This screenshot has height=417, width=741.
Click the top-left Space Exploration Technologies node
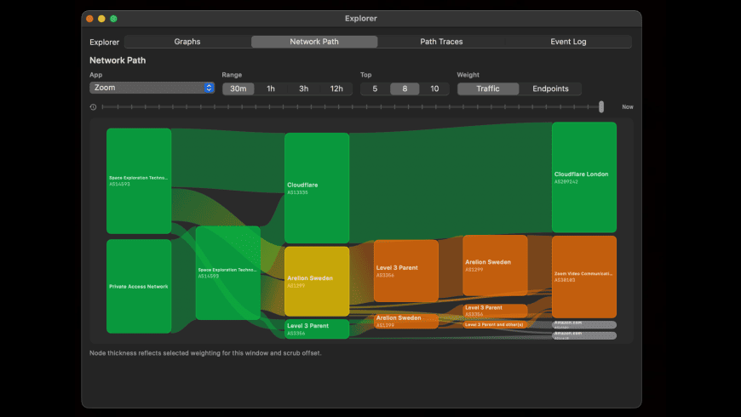point(139,181)
